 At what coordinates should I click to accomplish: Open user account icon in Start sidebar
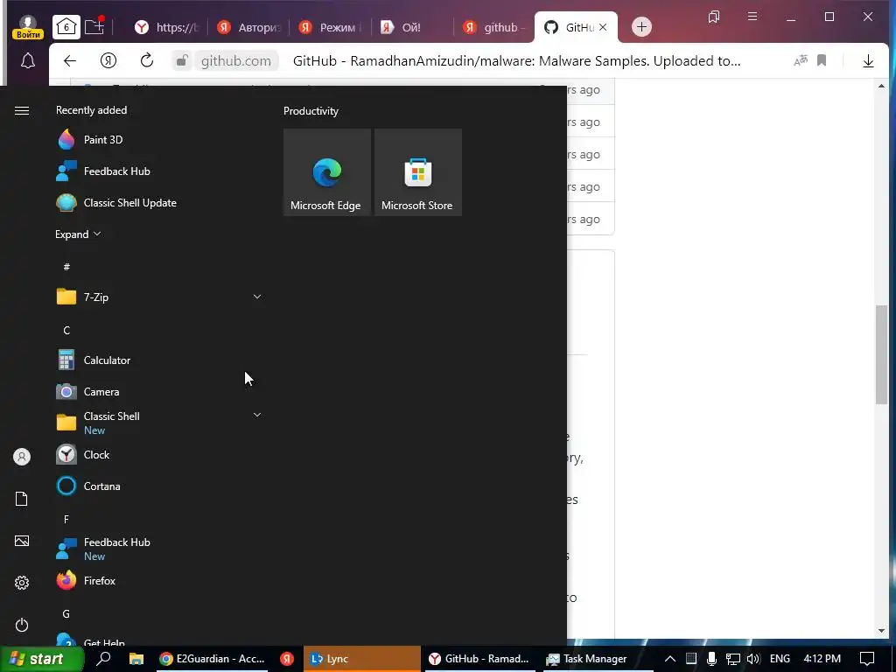click(22, 457)
